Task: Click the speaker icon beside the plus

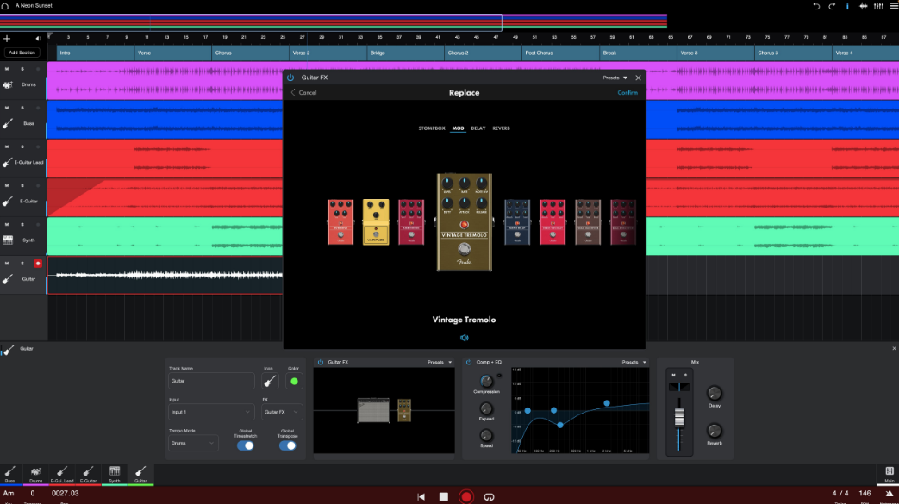Action: 38,39
